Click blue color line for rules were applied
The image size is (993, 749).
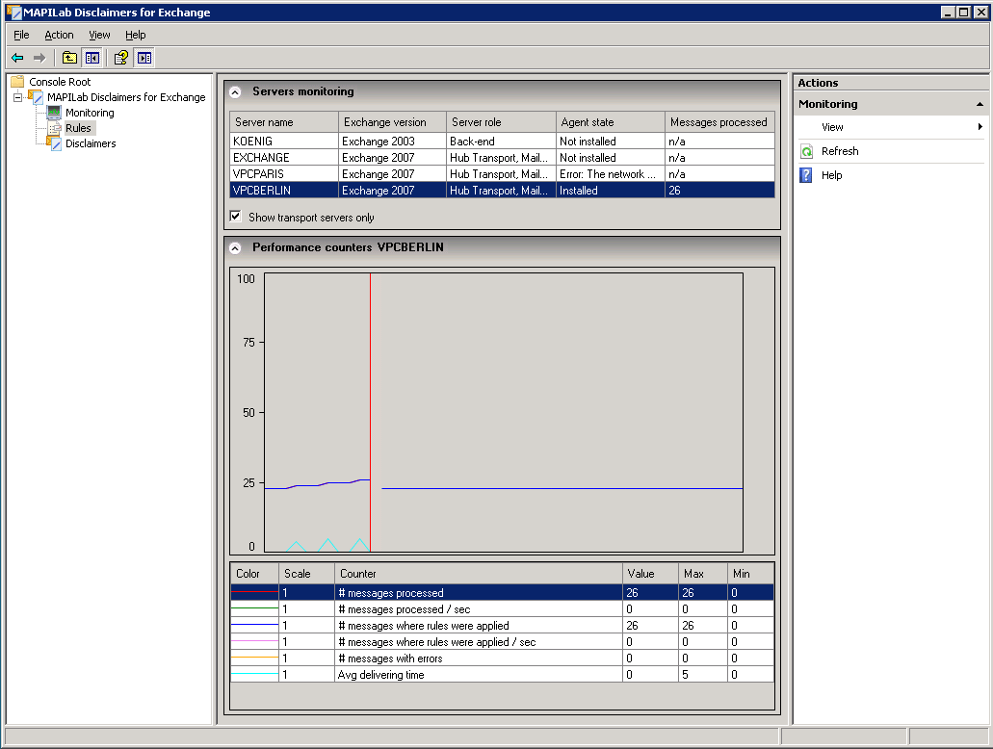point(254,626)
